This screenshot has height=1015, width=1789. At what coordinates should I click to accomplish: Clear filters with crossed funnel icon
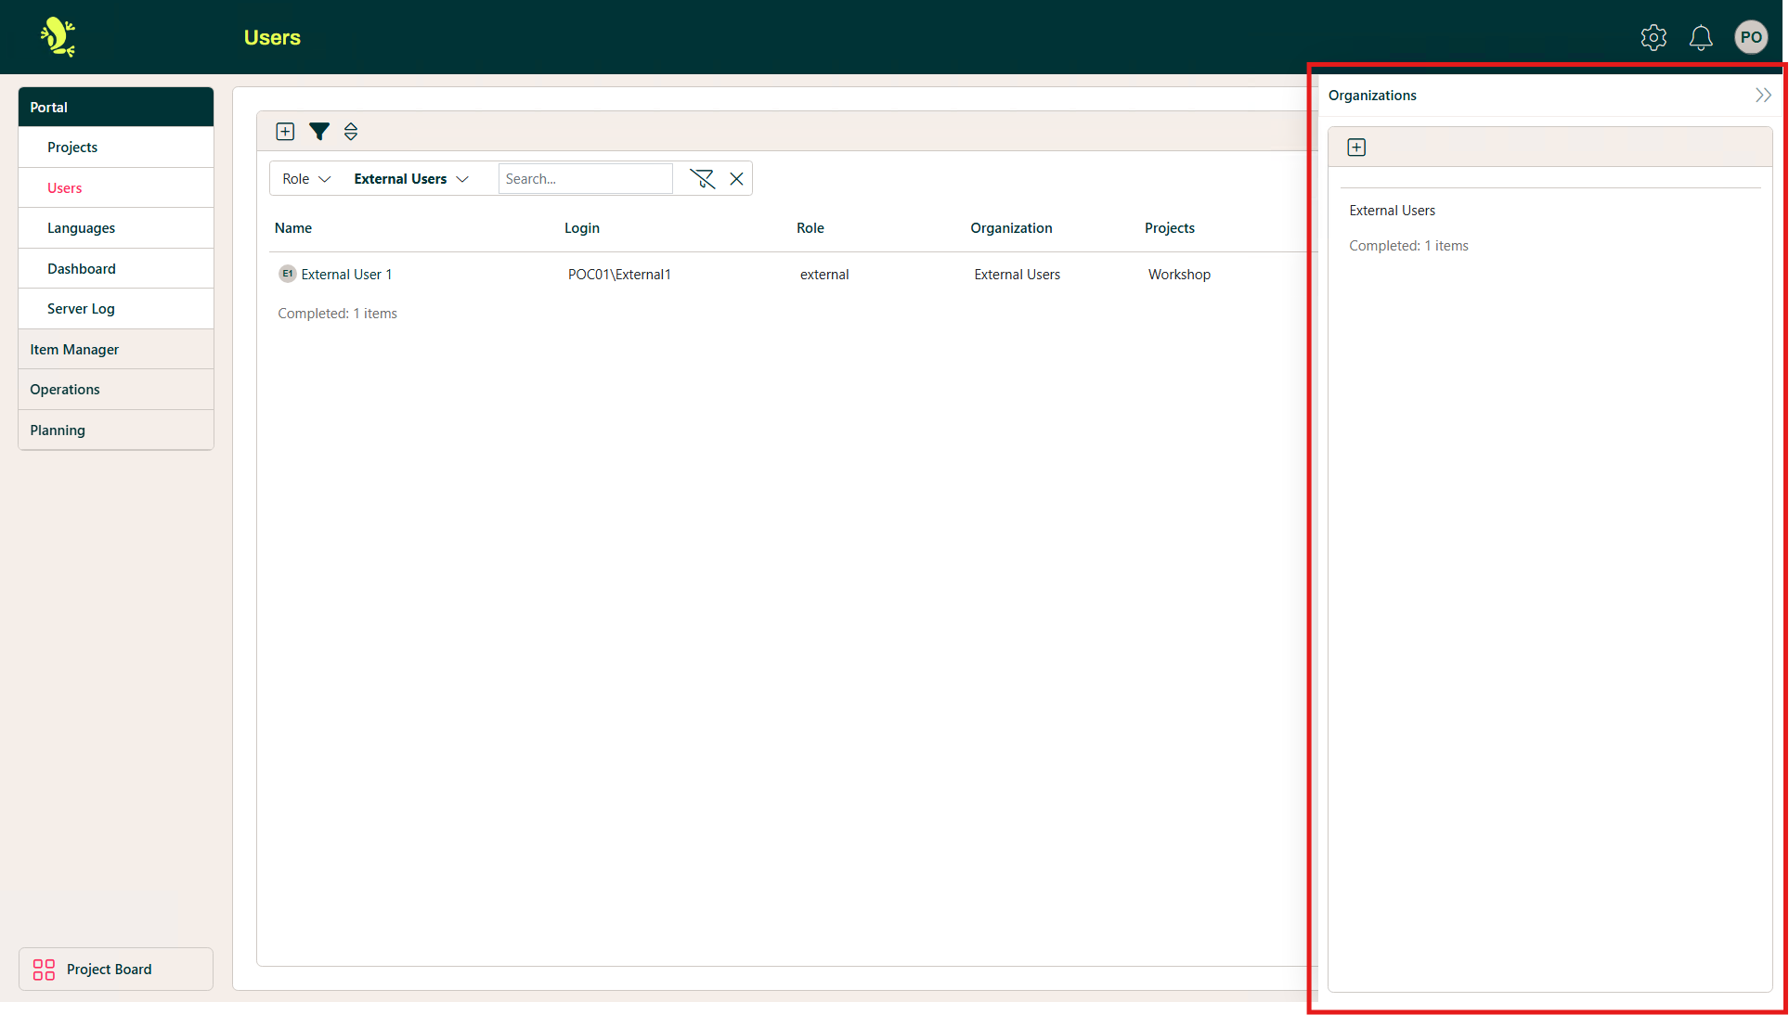[x=702, y=179]
